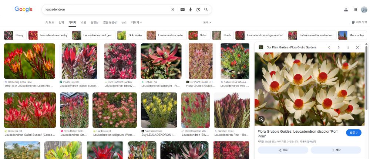Viewport: 370px width, 159px height.
Task: Open Ruth Bancroft Garden Ebony thumbnail
Action: point(120,61)
